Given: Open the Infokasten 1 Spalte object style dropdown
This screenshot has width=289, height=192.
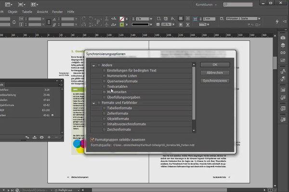Looking at the screenshot, I should pos(259,18).
